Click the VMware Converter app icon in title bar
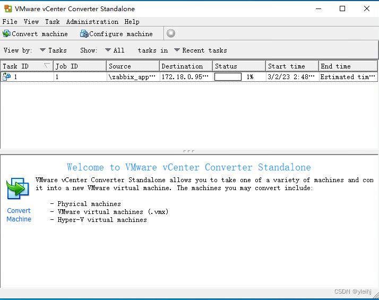Screen dimensions: 379x300 point(8,8)
